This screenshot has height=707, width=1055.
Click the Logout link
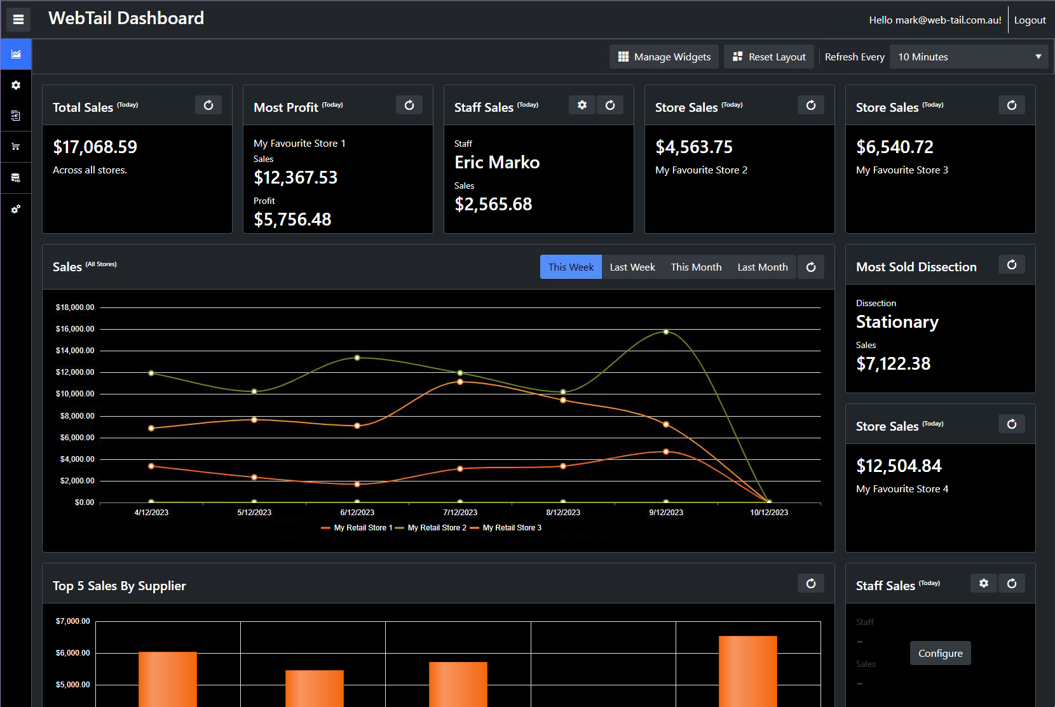[1030, 20]
